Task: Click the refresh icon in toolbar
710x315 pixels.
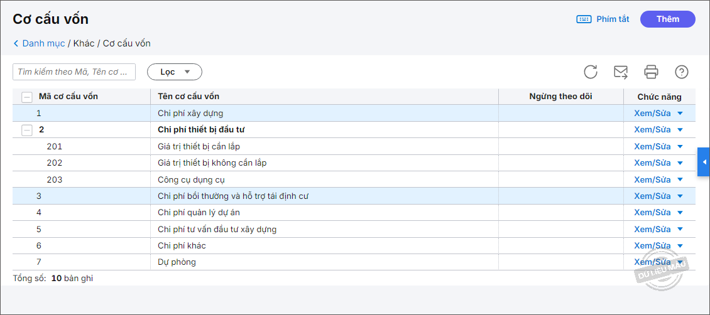Action: (x=590, y=72)
